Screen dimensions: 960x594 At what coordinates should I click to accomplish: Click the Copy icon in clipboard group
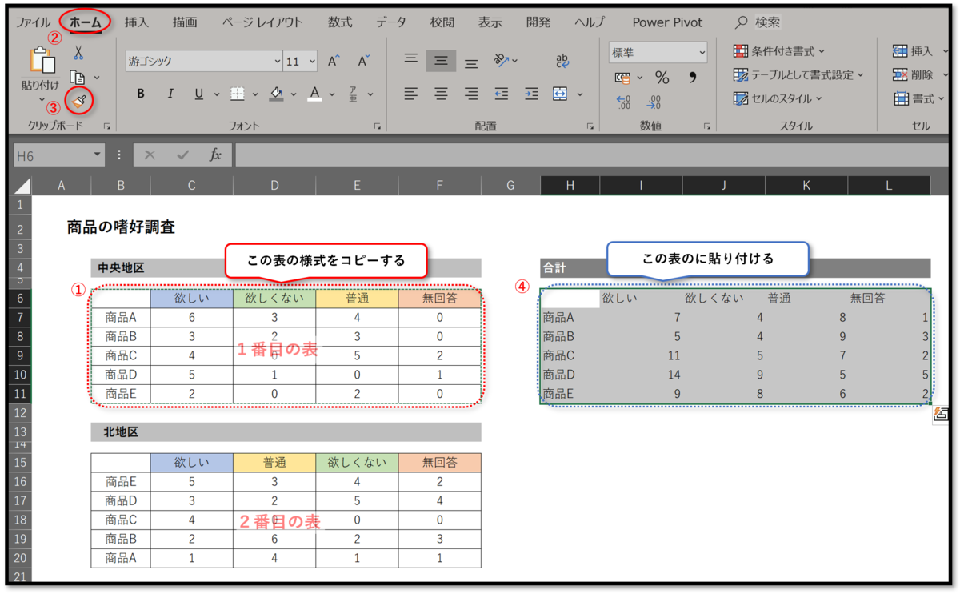point(76,77)
